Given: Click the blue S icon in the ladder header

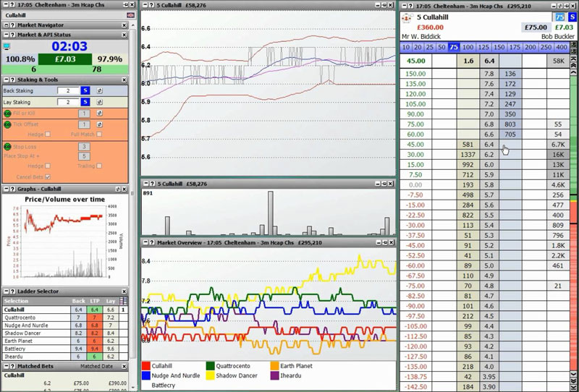Looking at the screenshot, I should [x=572, y=17].
